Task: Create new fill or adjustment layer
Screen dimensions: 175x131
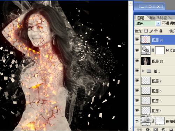Action: (x=163, y=129)
